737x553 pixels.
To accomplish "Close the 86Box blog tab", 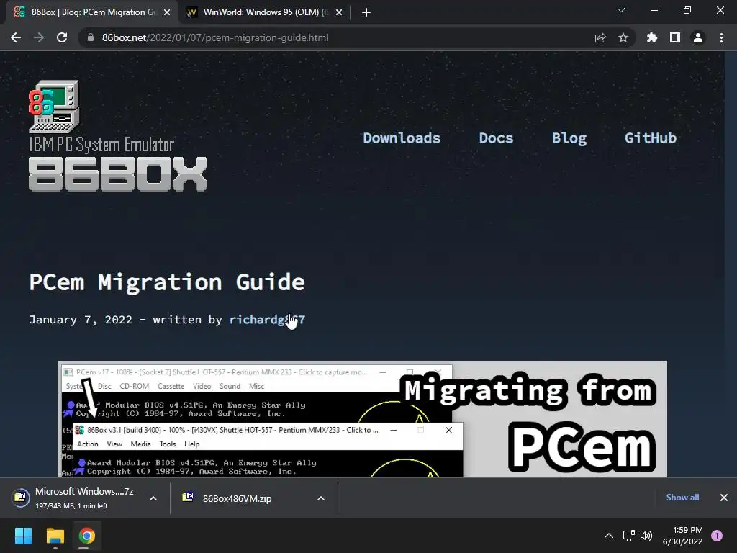I will (167, 12).
